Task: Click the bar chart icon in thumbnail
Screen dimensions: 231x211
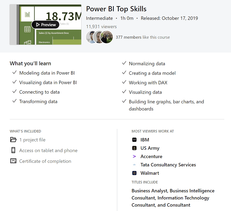Action: (x=28, y=14)
